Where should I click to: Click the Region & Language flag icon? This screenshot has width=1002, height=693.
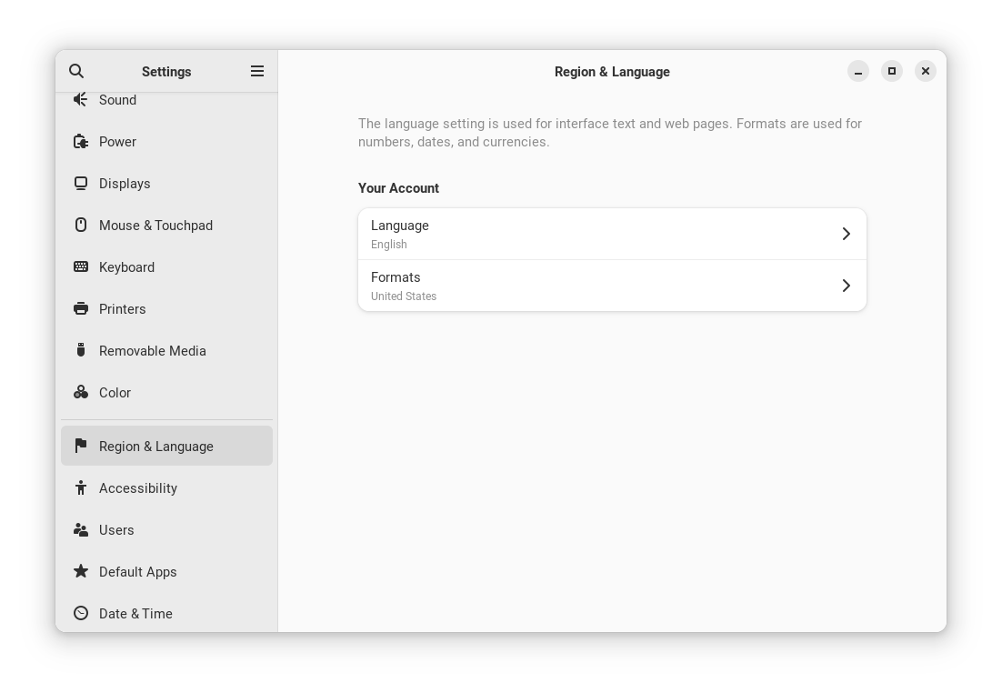(x=81, y=446)
